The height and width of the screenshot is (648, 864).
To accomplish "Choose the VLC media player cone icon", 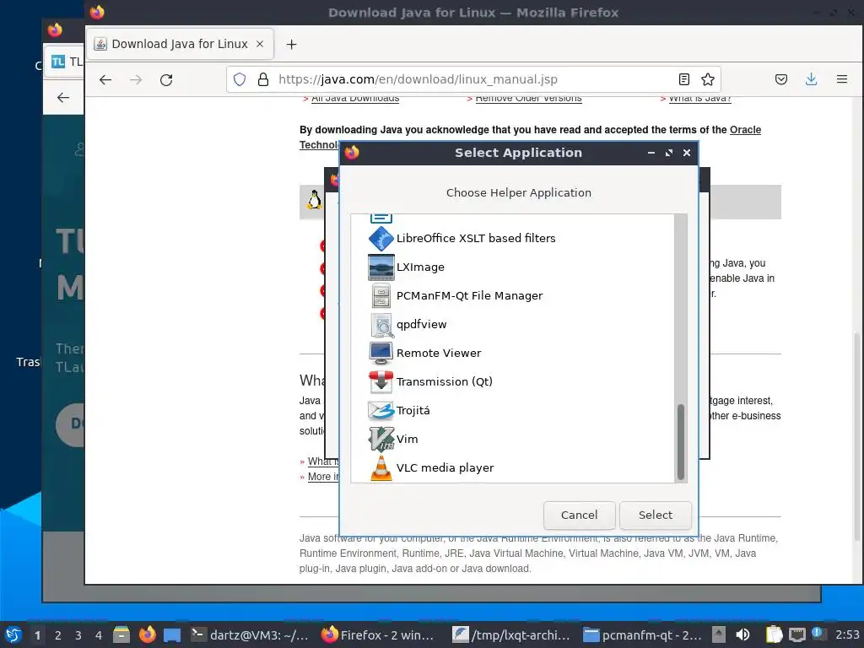I will (x=381, y=467).
